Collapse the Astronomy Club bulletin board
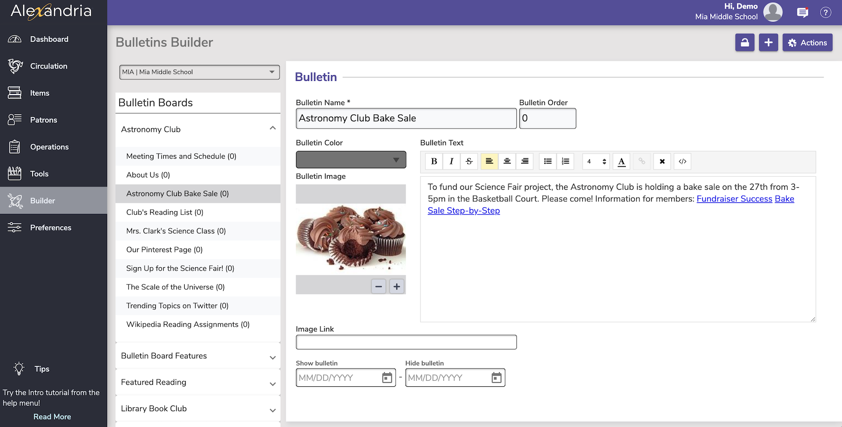This screenshot has height=427, width=842. (x=273, y=128)
